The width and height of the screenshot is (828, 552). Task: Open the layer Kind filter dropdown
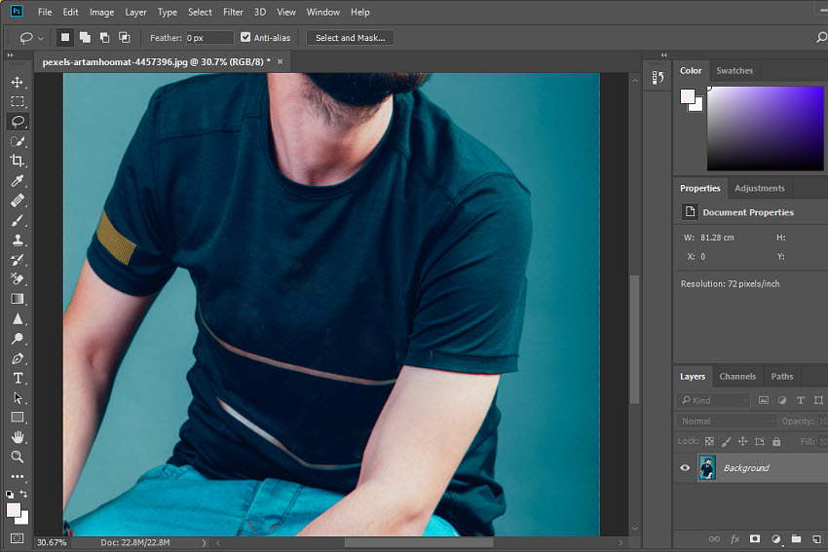coord(713,400)
